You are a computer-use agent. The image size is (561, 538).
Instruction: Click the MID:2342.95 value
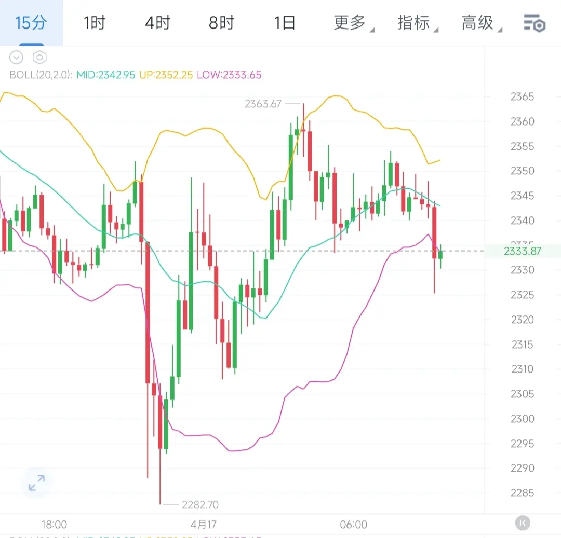tap(105, 75)
